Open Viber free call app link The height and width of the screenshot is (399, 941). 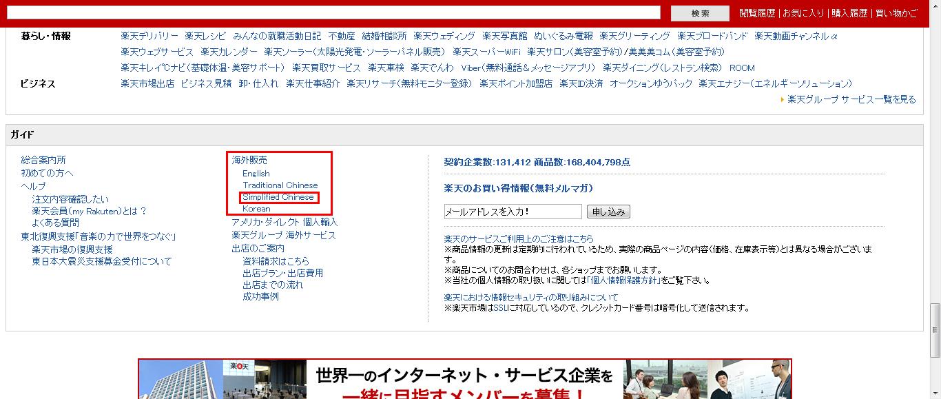point(528,68)
